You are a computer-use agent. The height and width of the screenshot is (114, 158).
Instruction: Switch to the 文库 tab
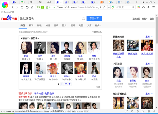pos(89,26)
